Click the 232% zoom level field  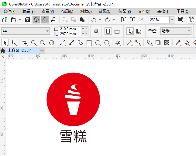(x=159, y=20)
